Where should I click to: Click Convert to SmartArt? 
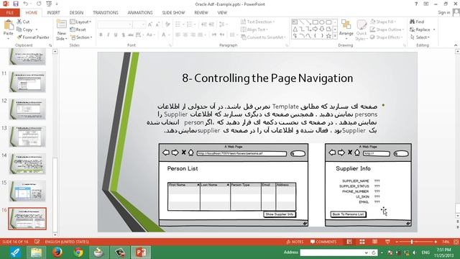[x=263, y=37]
